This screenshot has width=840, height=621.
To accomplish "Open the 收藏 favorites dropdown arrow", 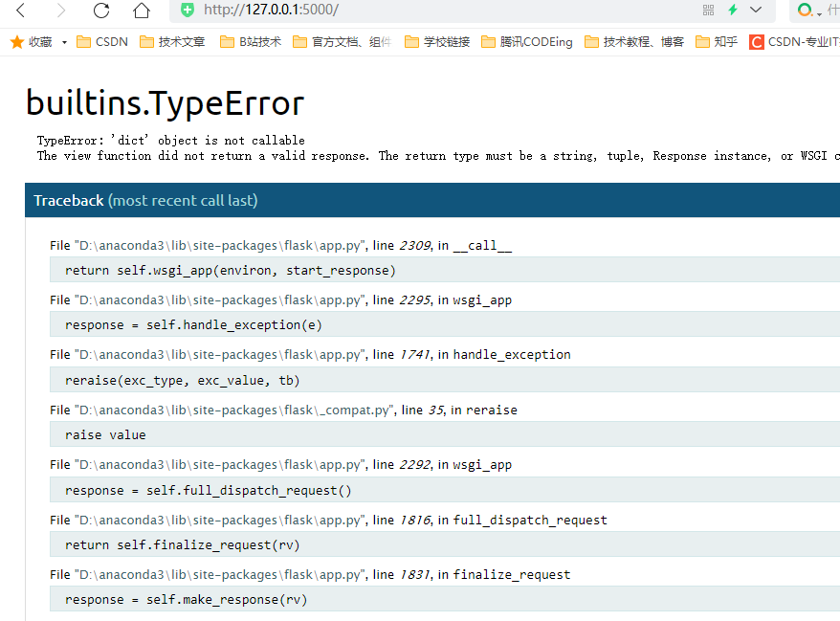I will pyautogui.click(x=64, y=42).
